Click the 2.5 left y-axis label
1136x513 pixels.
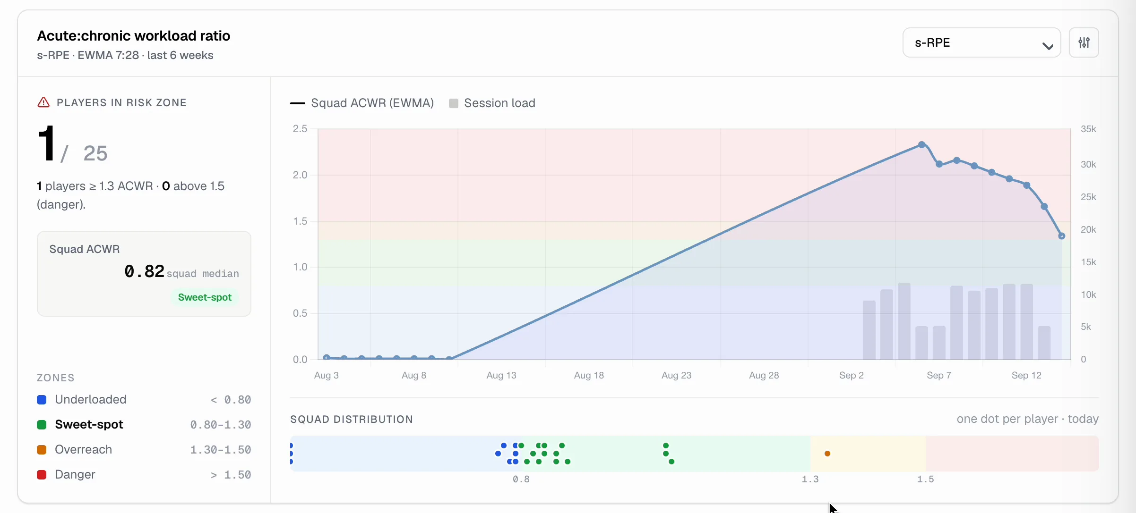300,129
